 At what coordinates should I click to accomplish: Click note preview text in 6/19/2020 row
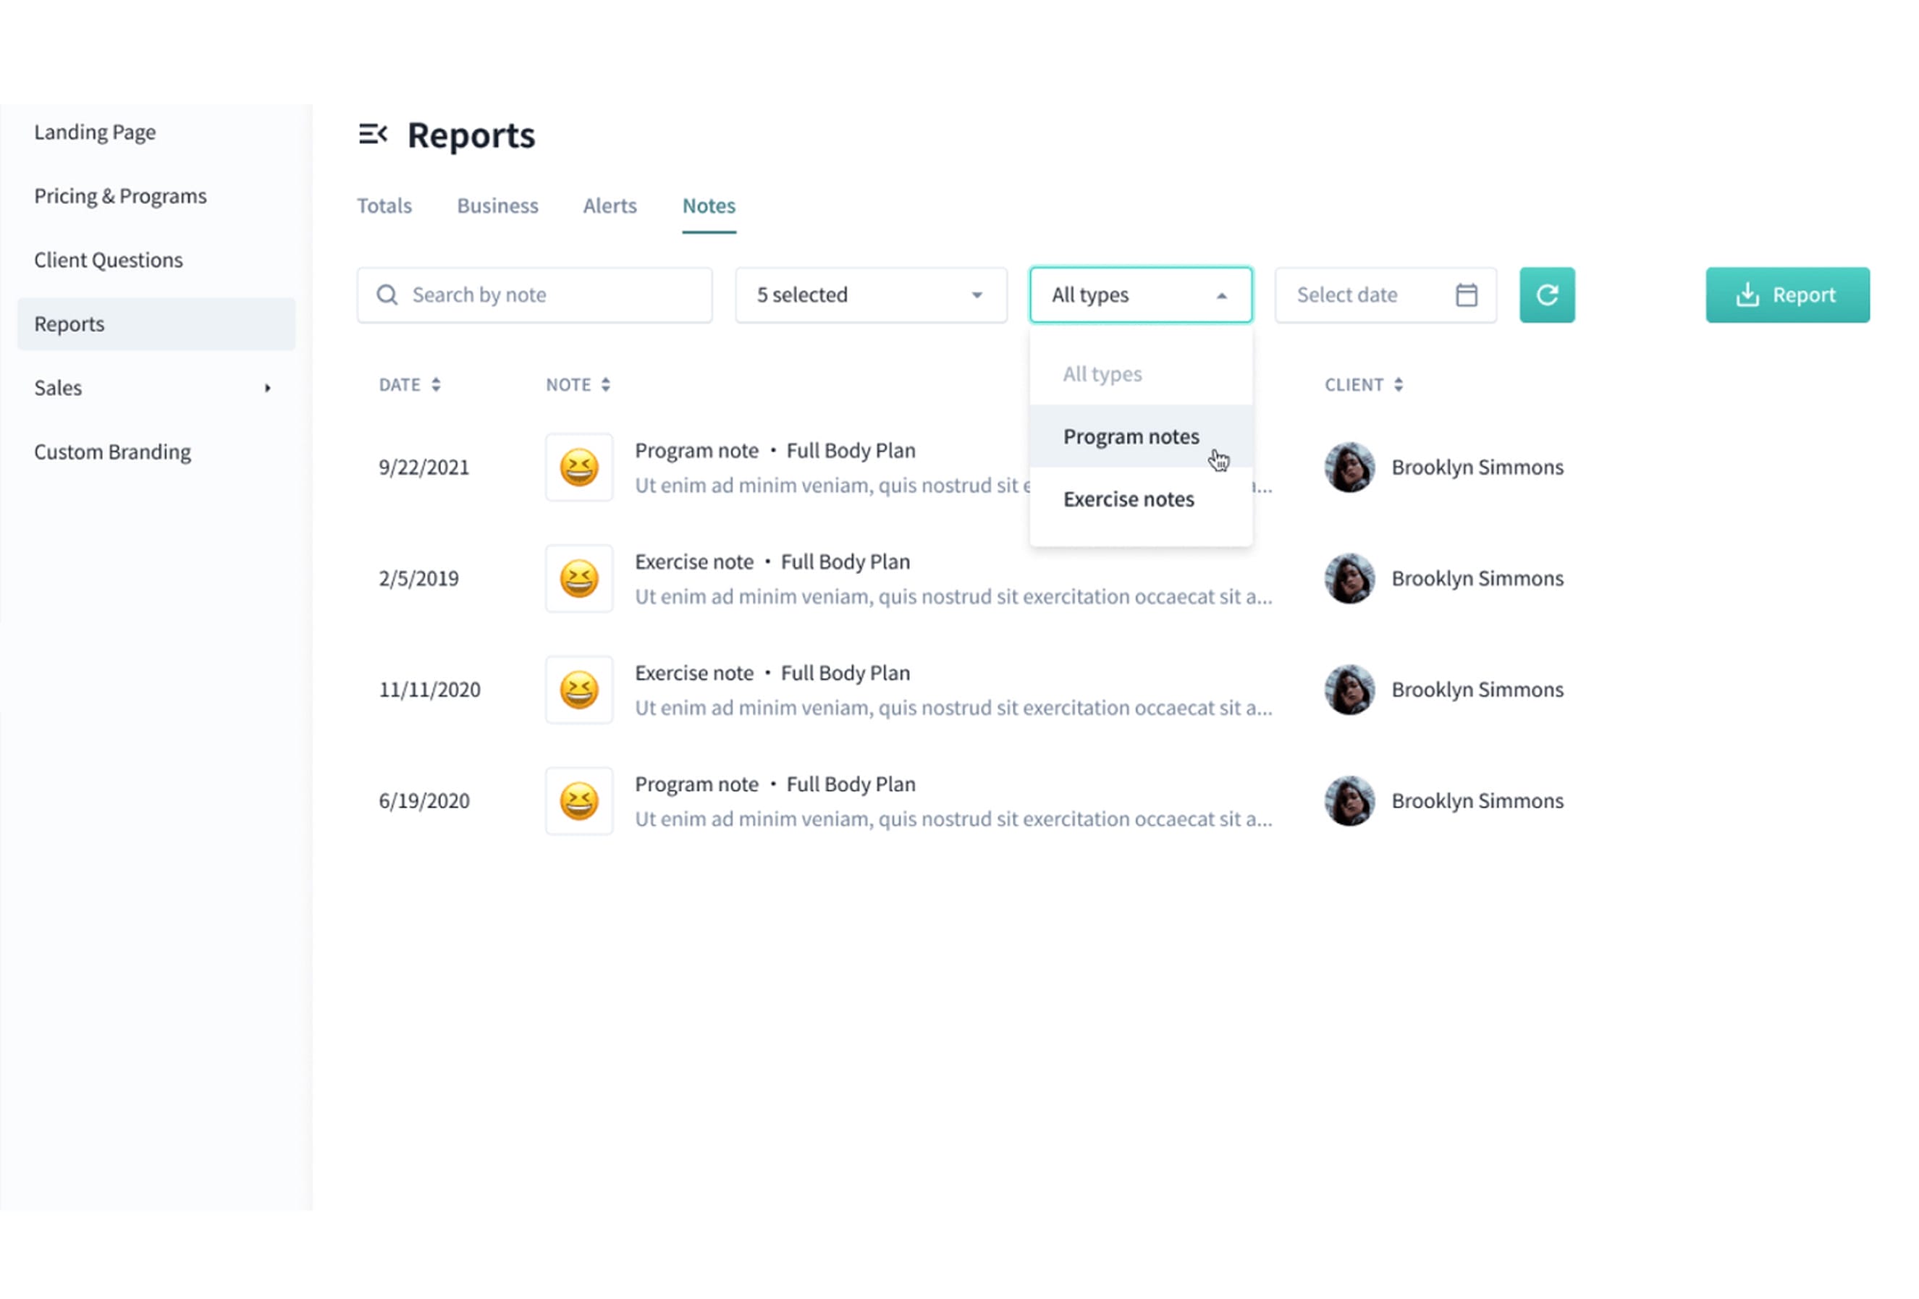coord(953,819)
